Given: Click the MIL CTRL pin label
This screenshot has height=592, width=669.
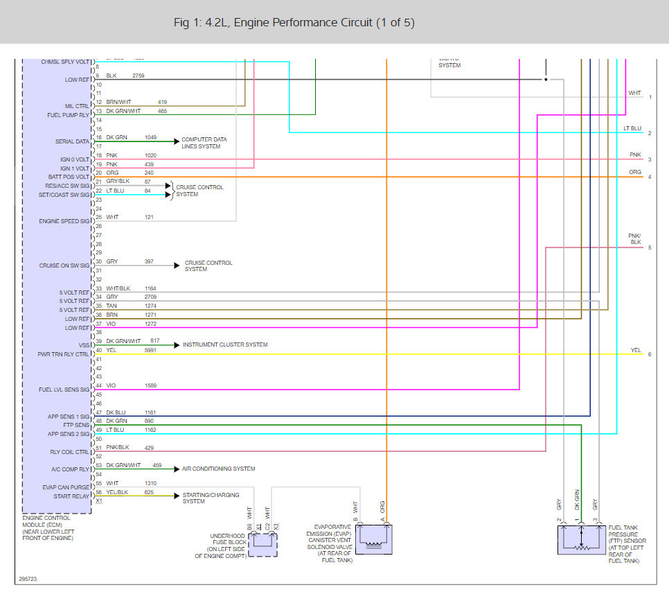Looking at the screenshot, I should click(x=77, y=106).
